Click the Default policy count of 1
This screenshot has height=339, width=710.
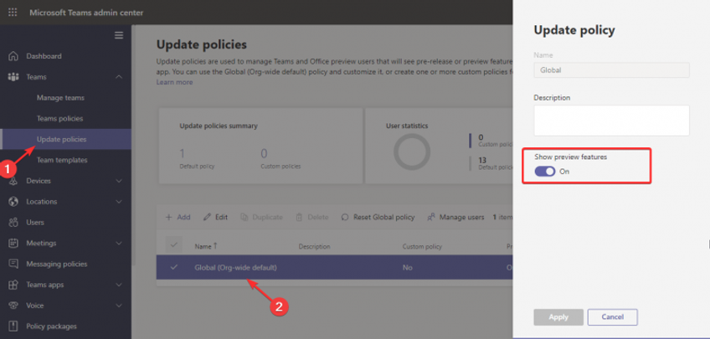tap(183, 153)
